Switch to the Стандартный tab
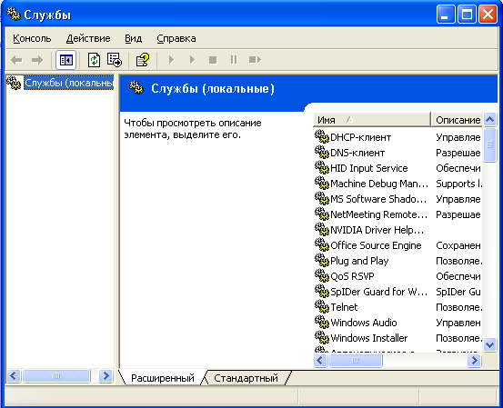503x408 pixels. pyautogui.click(x=246, y=378)
